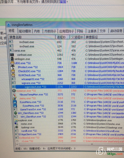This screenshot has width=124, height=158.
Task: Switch to the 驱动模块 tab
Action: [25, 31]
